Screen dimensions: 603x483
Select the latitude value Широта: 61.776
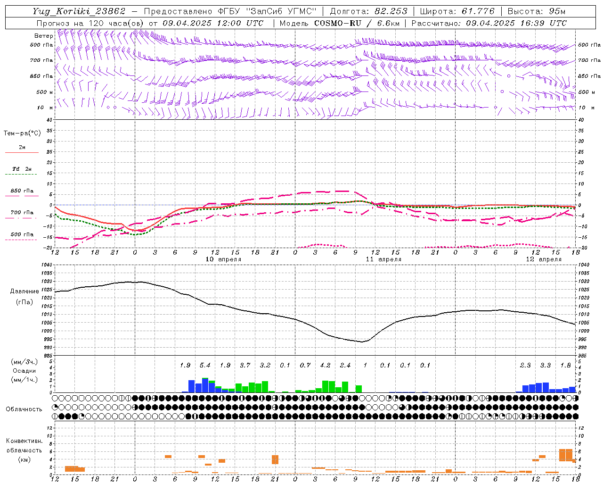point(457,11)
